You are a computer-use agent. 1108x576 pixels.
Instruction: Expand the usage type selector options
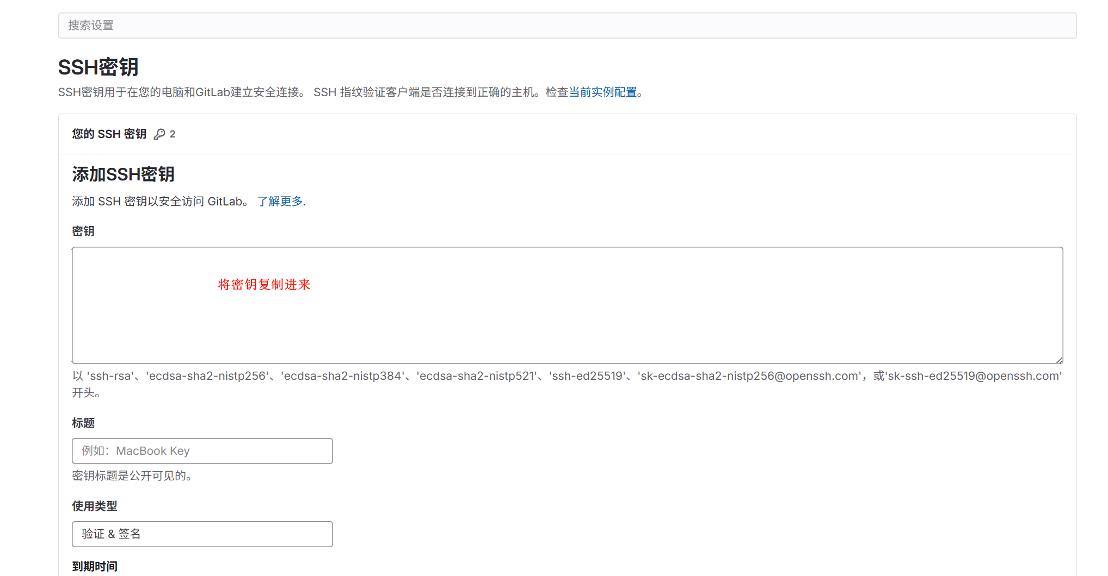point(201,534)
